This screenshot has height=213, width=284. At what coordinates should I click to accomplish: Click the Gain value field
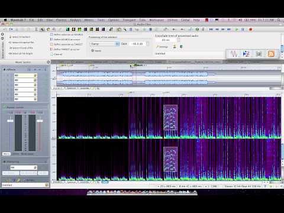pyautogui.click(x=138, y=44)
